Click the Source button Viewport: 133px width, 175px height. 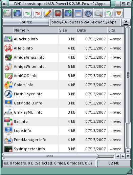(x=26, y=22)
